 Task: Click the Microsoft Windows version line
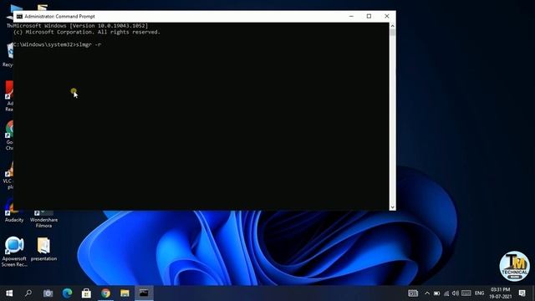(x=81, y=26)
